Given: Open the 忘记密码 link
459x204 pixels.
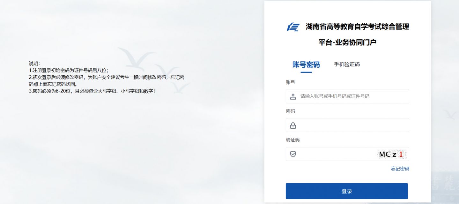Looking at the screenshot, I should (x=400, y=169).
